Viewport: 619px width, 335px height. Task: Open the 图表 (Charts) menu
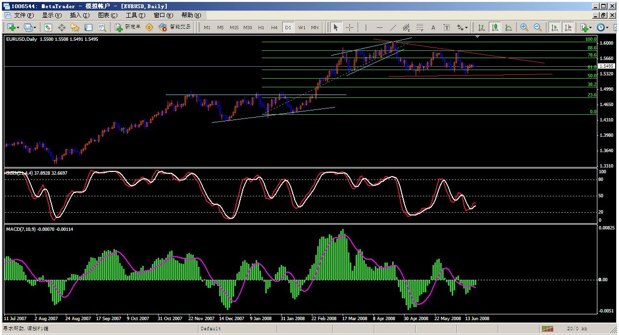pyautogui.click(x=107, y=15)
